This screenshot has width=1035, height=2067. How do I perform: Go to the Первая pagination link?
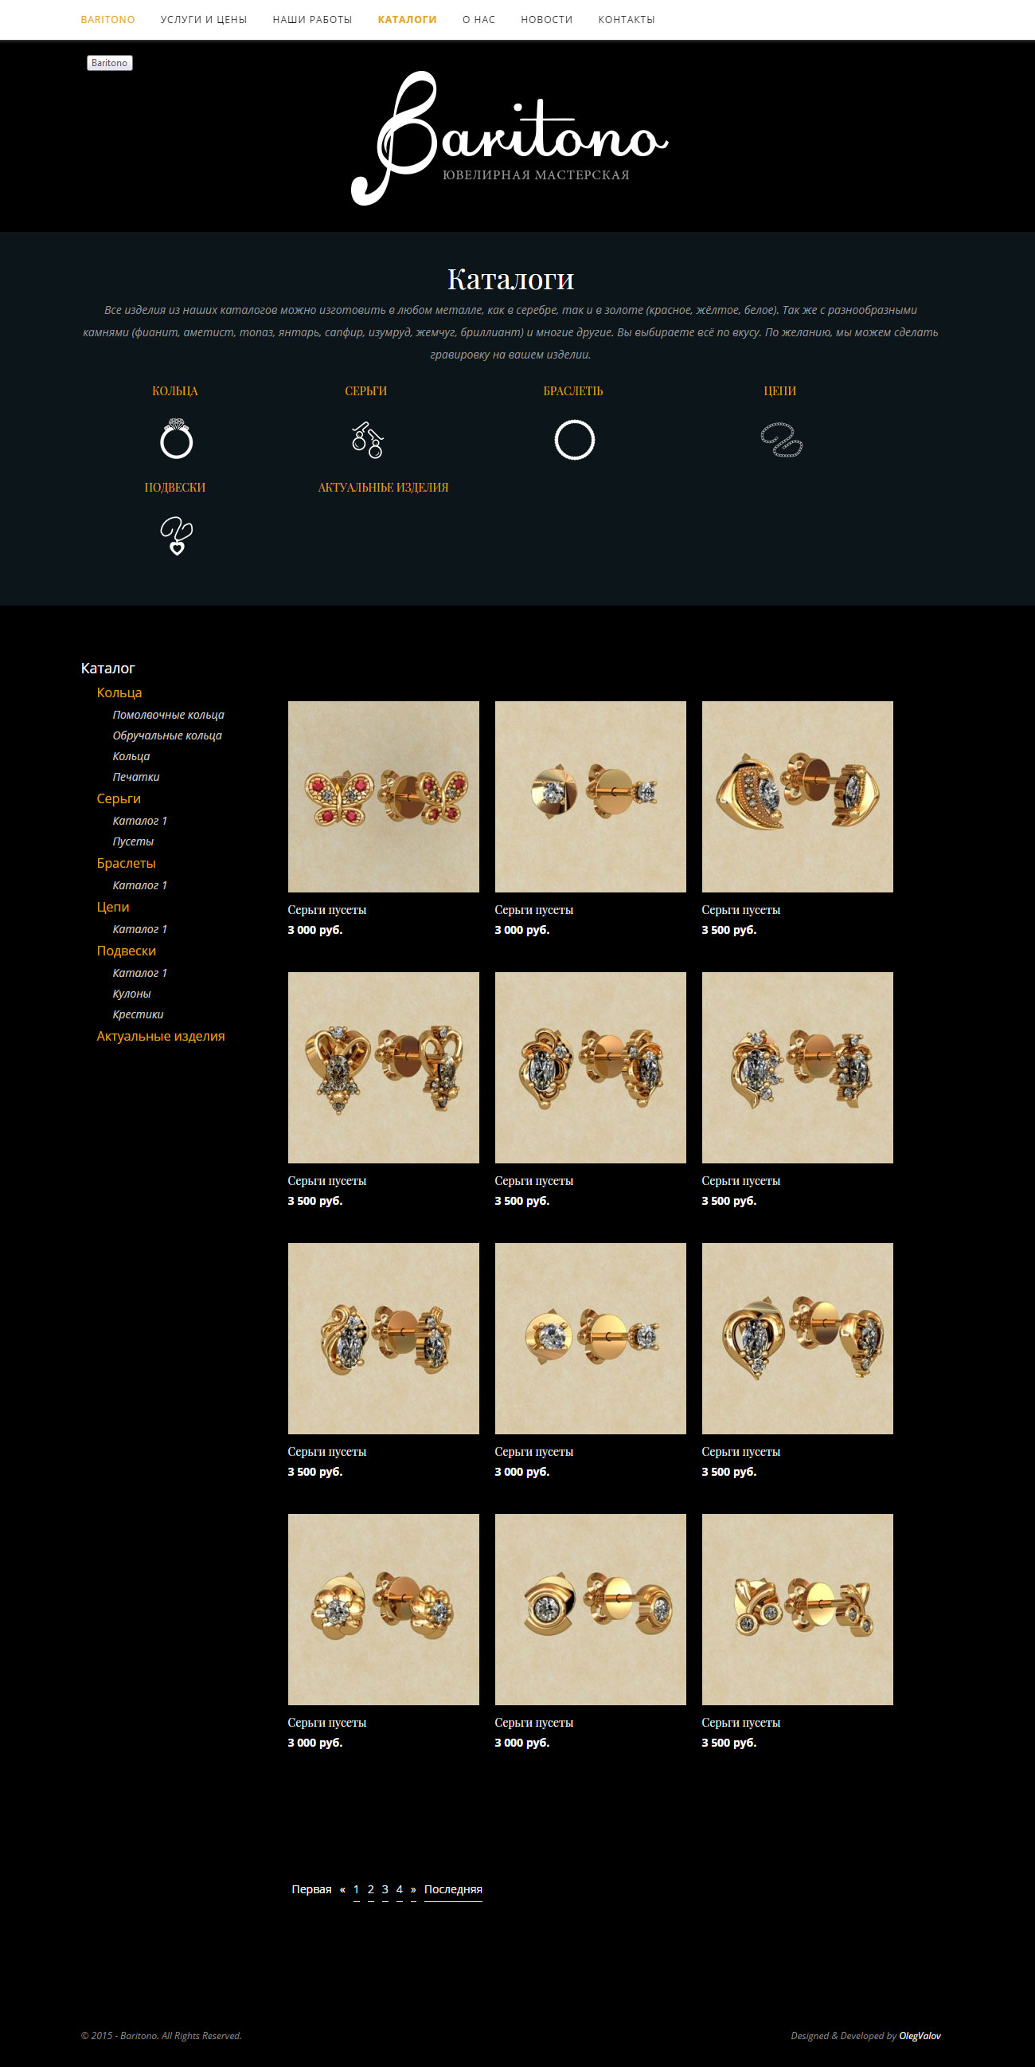point(312,1889)
